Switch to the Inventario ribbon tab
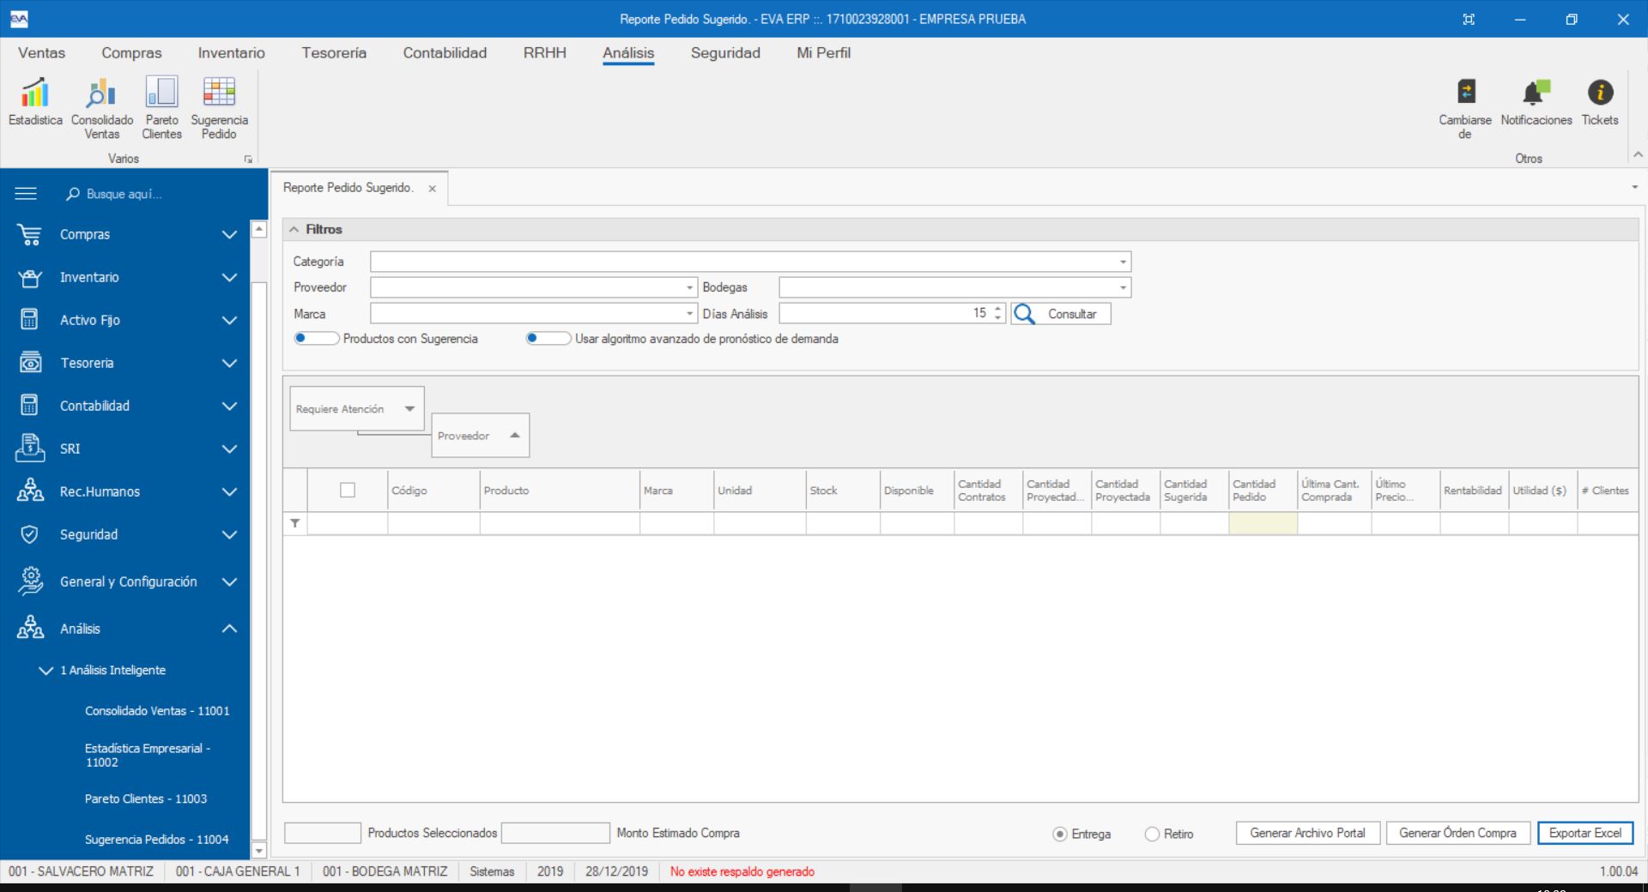 pos(231,53)
